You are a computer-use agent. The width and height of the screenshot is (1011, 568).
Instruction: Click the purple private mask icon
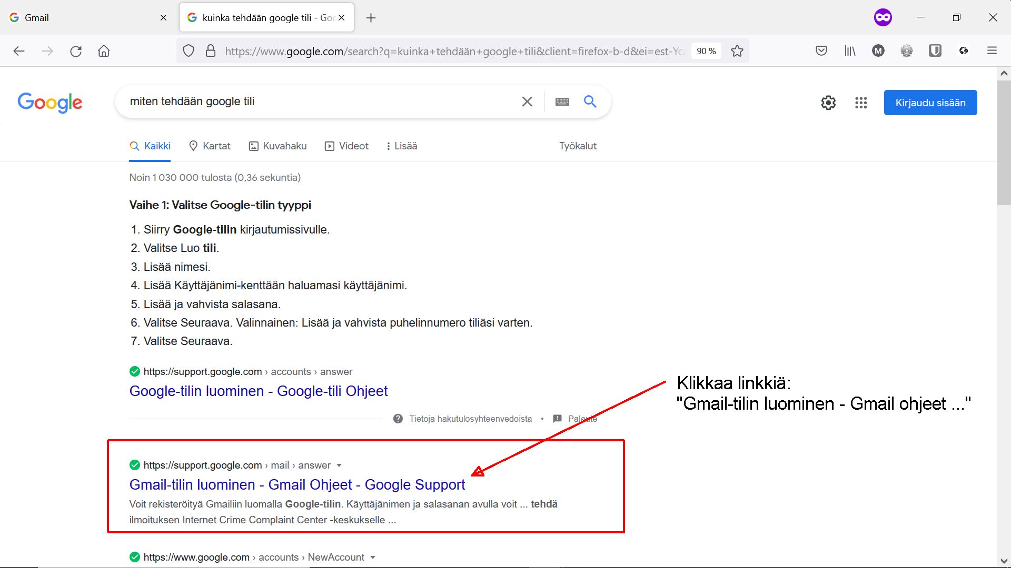click(x=883, y=17)
